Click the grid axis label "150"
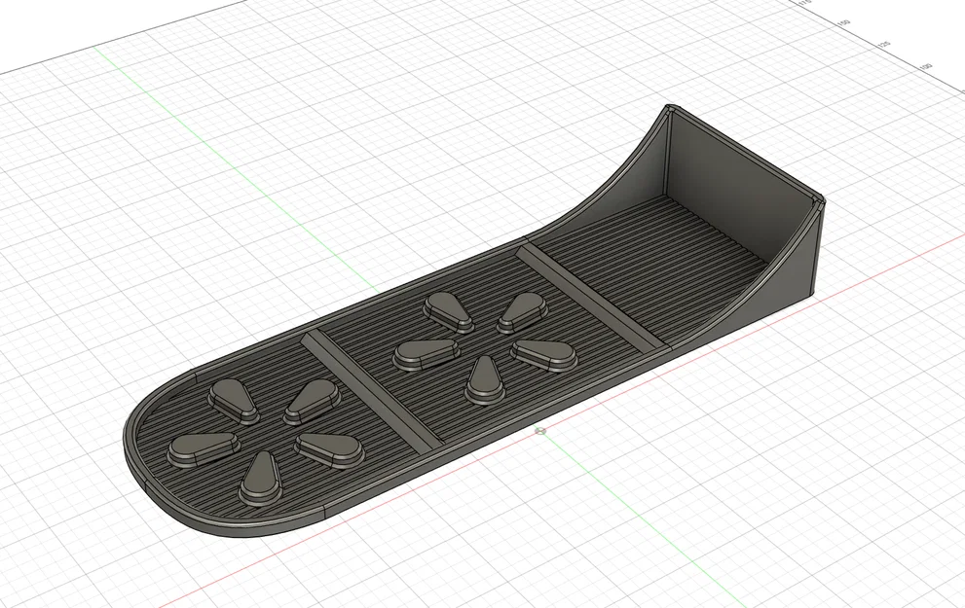965x608 pixels. (x=843, y=24)
